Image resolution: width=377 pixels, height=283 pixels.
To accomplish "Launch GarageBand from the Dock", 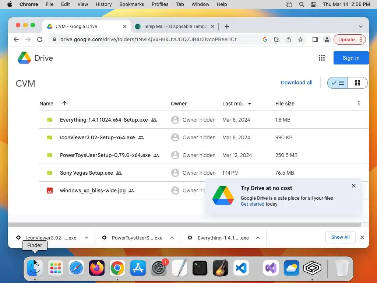I will 221,268.
